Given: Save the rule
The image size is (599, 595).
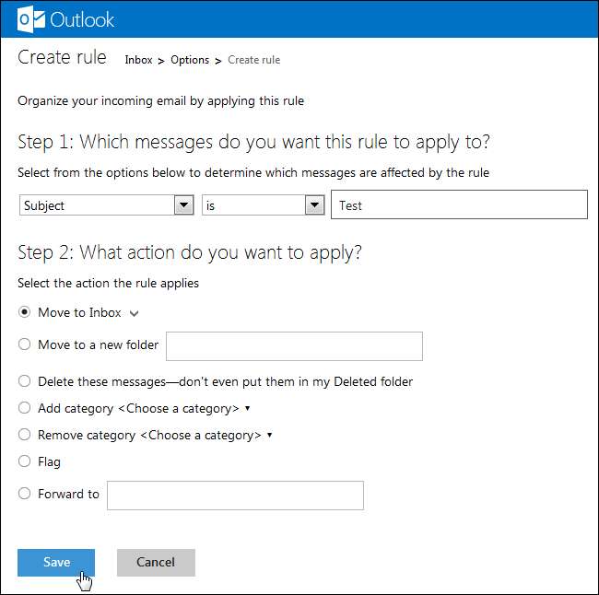Looking at the screenshot, I should click(56, 562).
